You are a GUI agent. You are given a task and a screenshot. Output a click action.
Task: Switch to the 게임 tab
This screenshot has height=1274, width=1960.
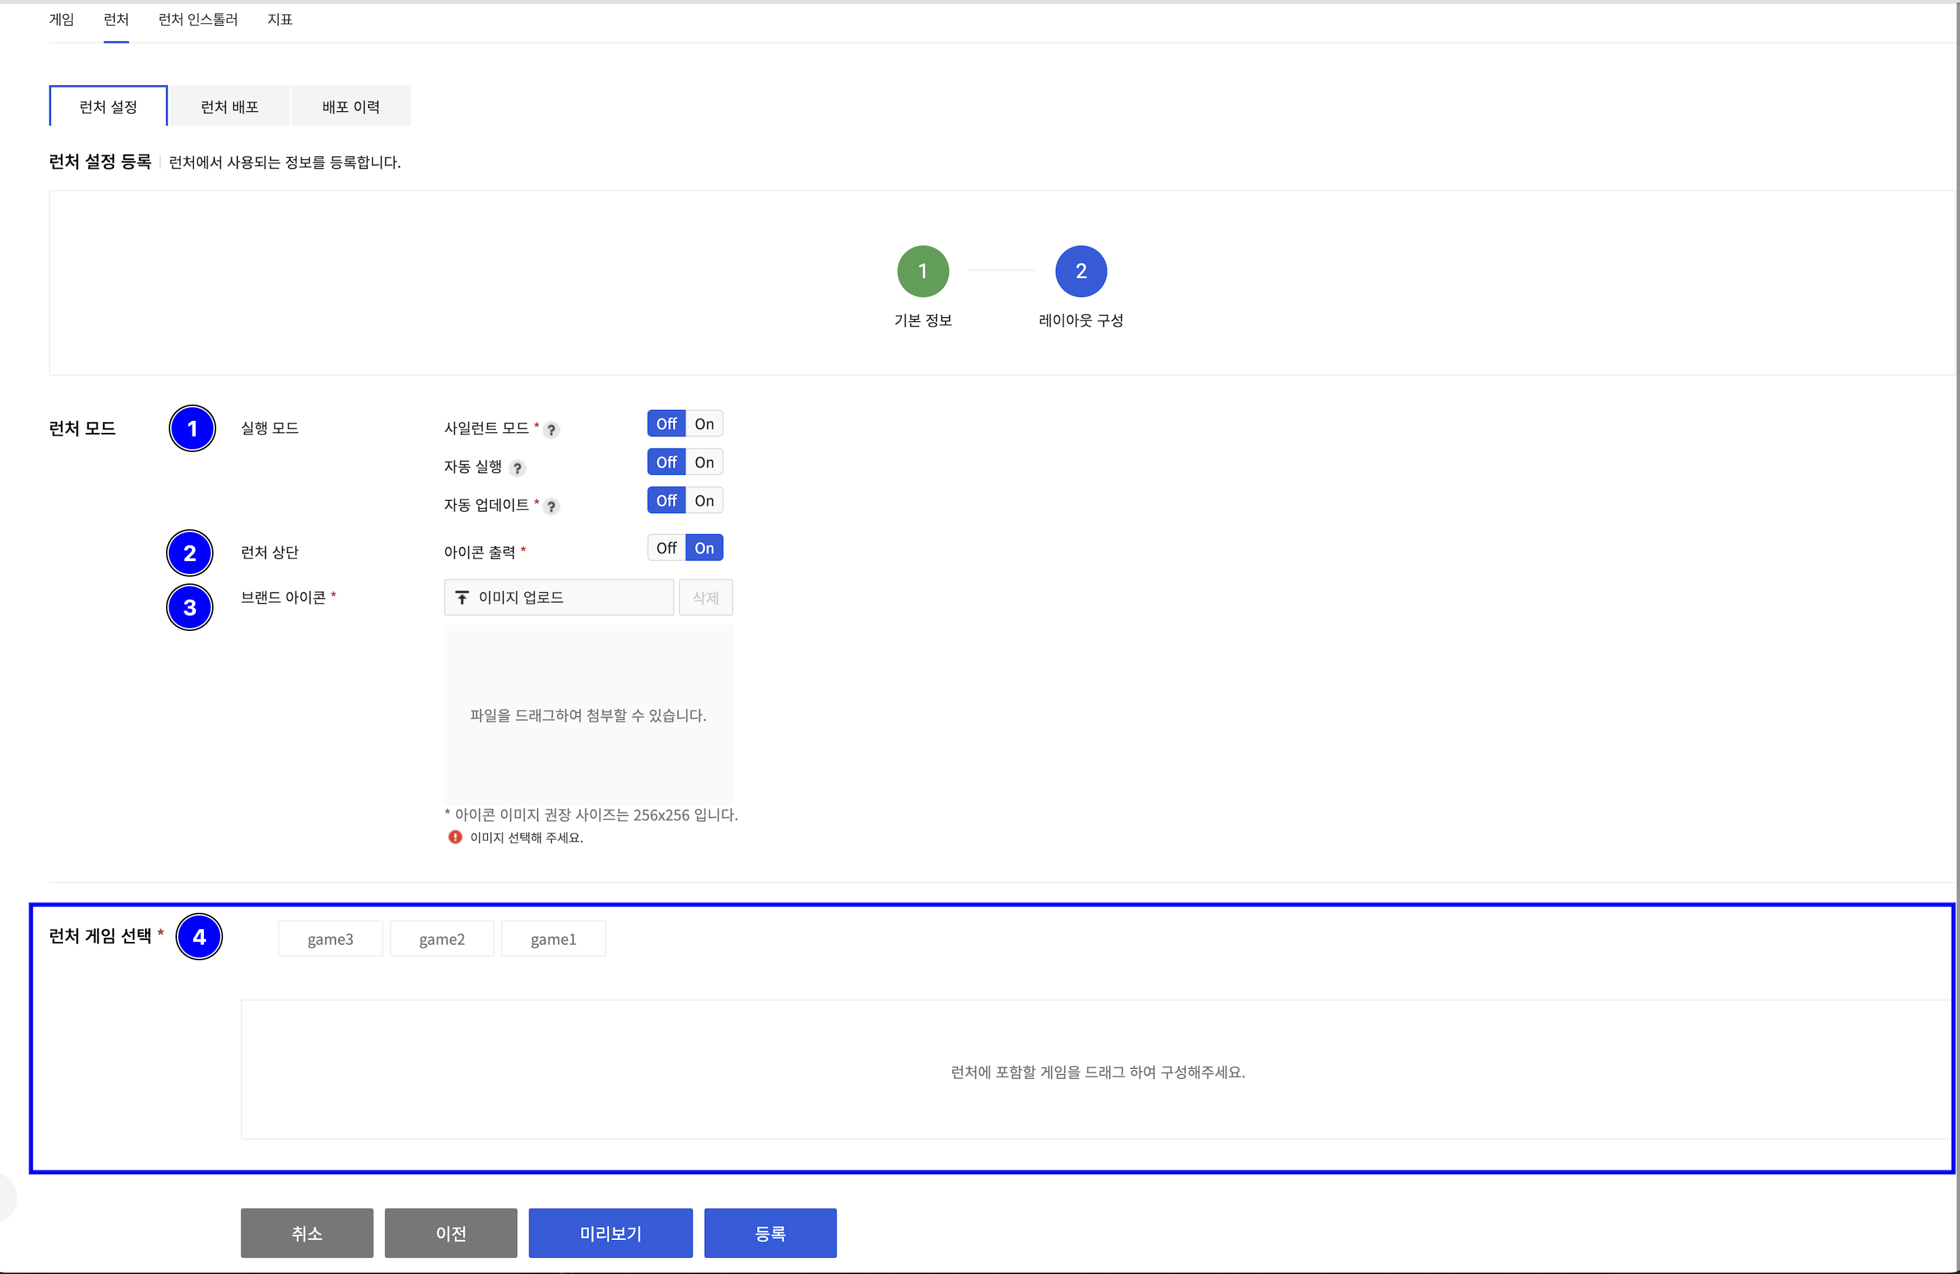(x=61, y=20)
